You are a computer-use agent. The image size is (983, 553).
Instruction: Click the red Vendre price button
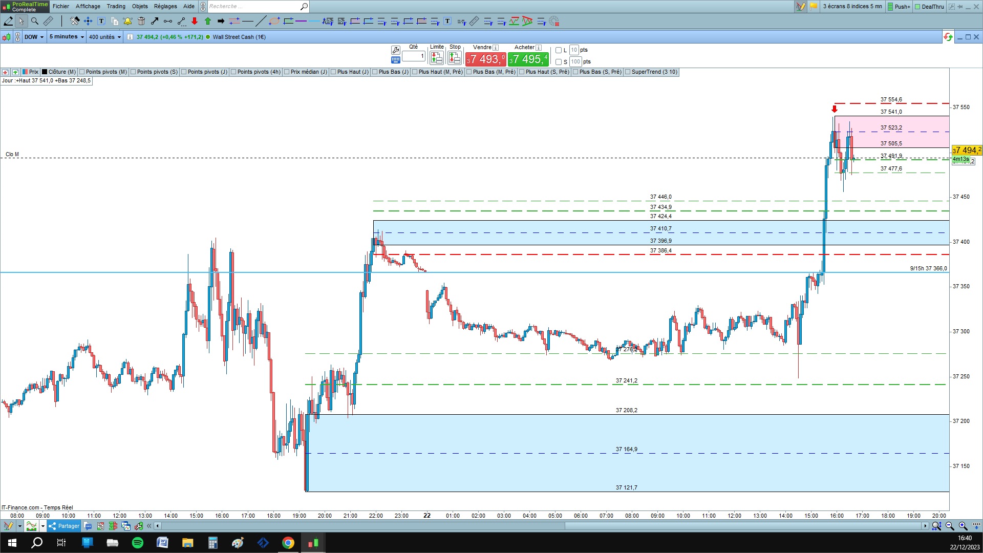(485, 59)
